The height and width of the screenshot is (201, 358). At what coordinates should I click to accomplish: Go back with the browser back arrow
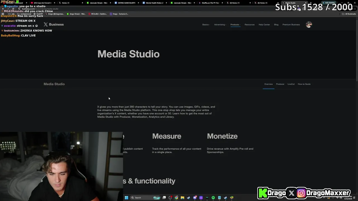3,9
